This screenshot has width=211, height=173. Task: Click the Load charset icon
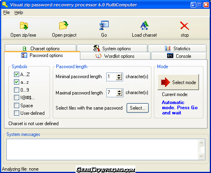[x=144, y=26]
